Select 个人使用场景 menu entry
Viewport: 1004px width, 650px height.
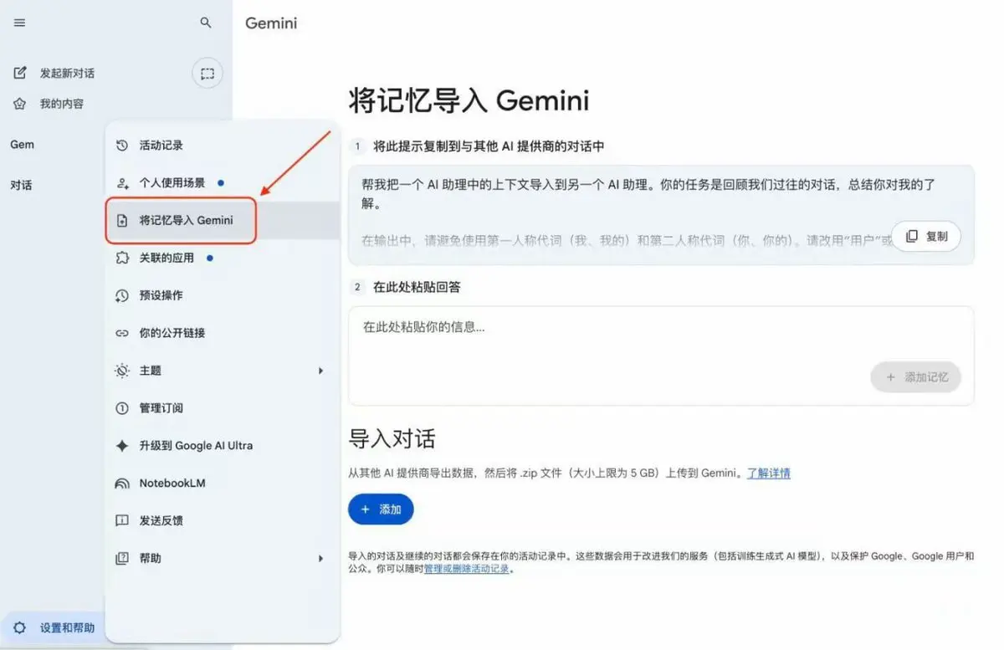coord(222,183)
